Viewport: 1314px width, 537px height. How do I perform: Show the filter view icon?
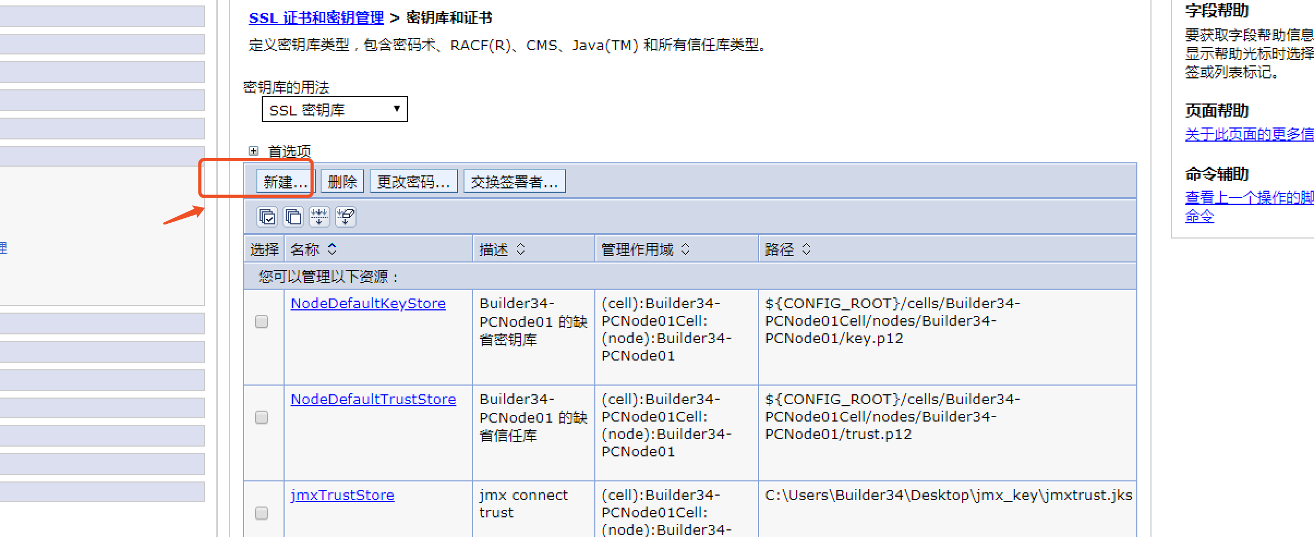coord(320,217)
